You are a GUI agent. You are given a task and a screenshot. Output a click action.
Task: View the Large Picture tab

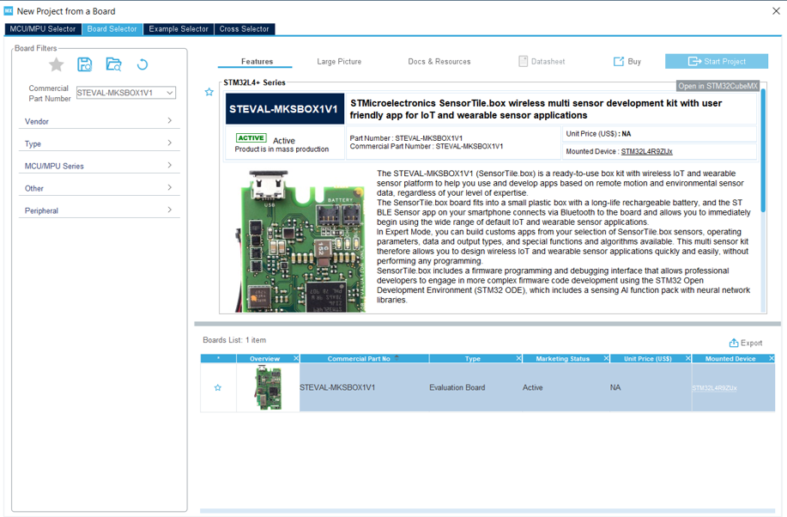pos(339,61)
